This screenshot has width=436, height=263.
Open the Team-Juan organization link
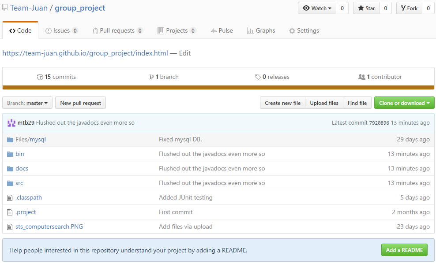coord(29,8)
